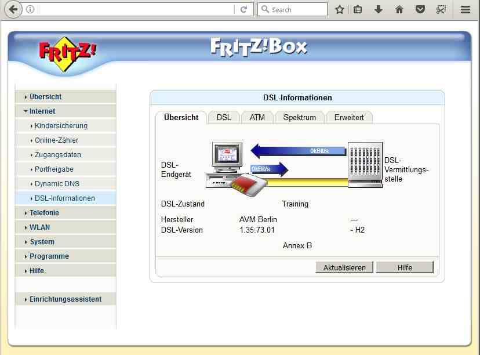Expand the Telefonie section arrow

[26, 213]
